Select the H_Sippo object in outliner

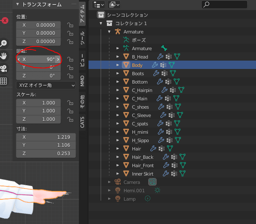[x=140, y=140]
